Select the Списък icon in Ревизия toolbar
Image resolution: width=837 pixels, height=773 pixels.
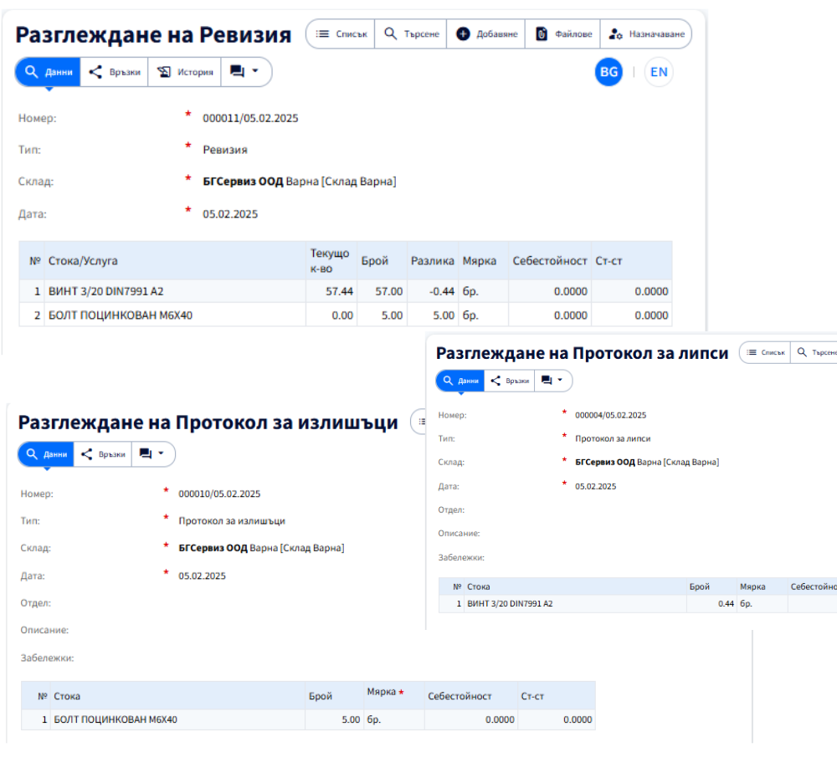coord(324,34)
